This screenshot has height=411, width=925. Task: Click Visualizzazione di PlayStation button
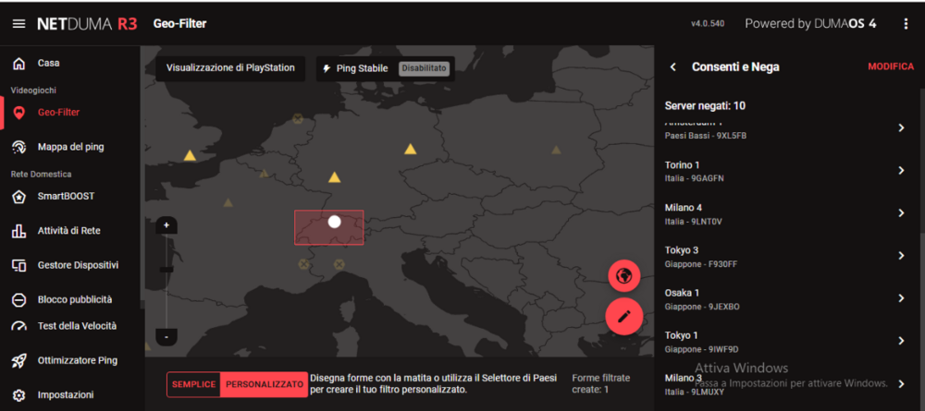tap(230, 68)
